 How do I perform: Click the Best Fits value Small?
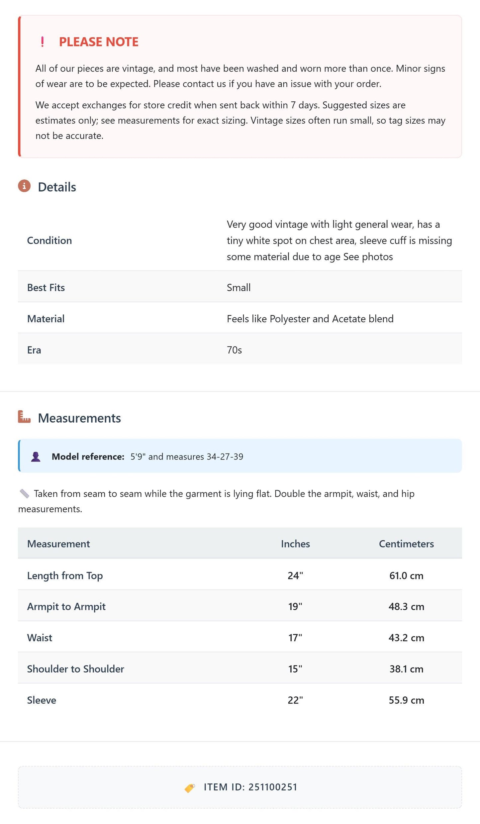(239, 287)
